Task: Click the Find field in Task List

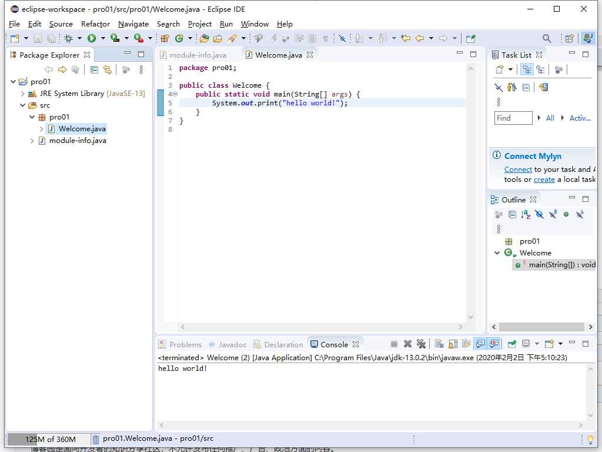Action: [x=513, y=118]
